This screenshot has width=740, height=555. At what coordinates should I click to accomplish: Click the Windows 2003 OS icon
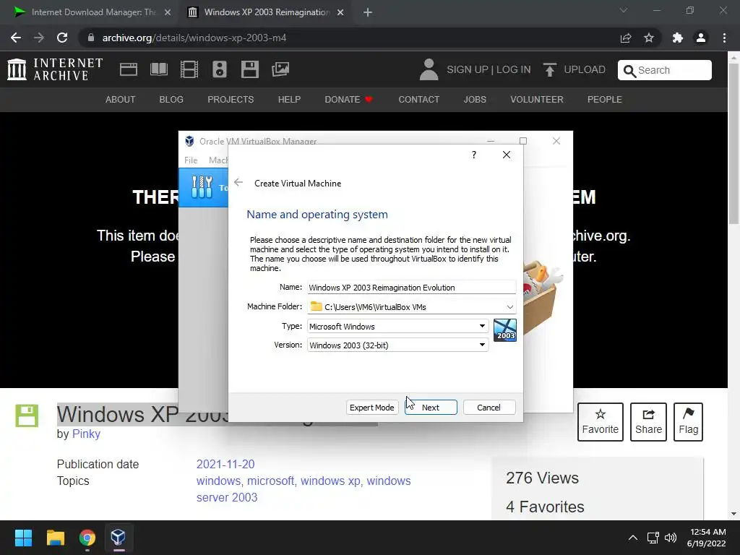[504, 330]
